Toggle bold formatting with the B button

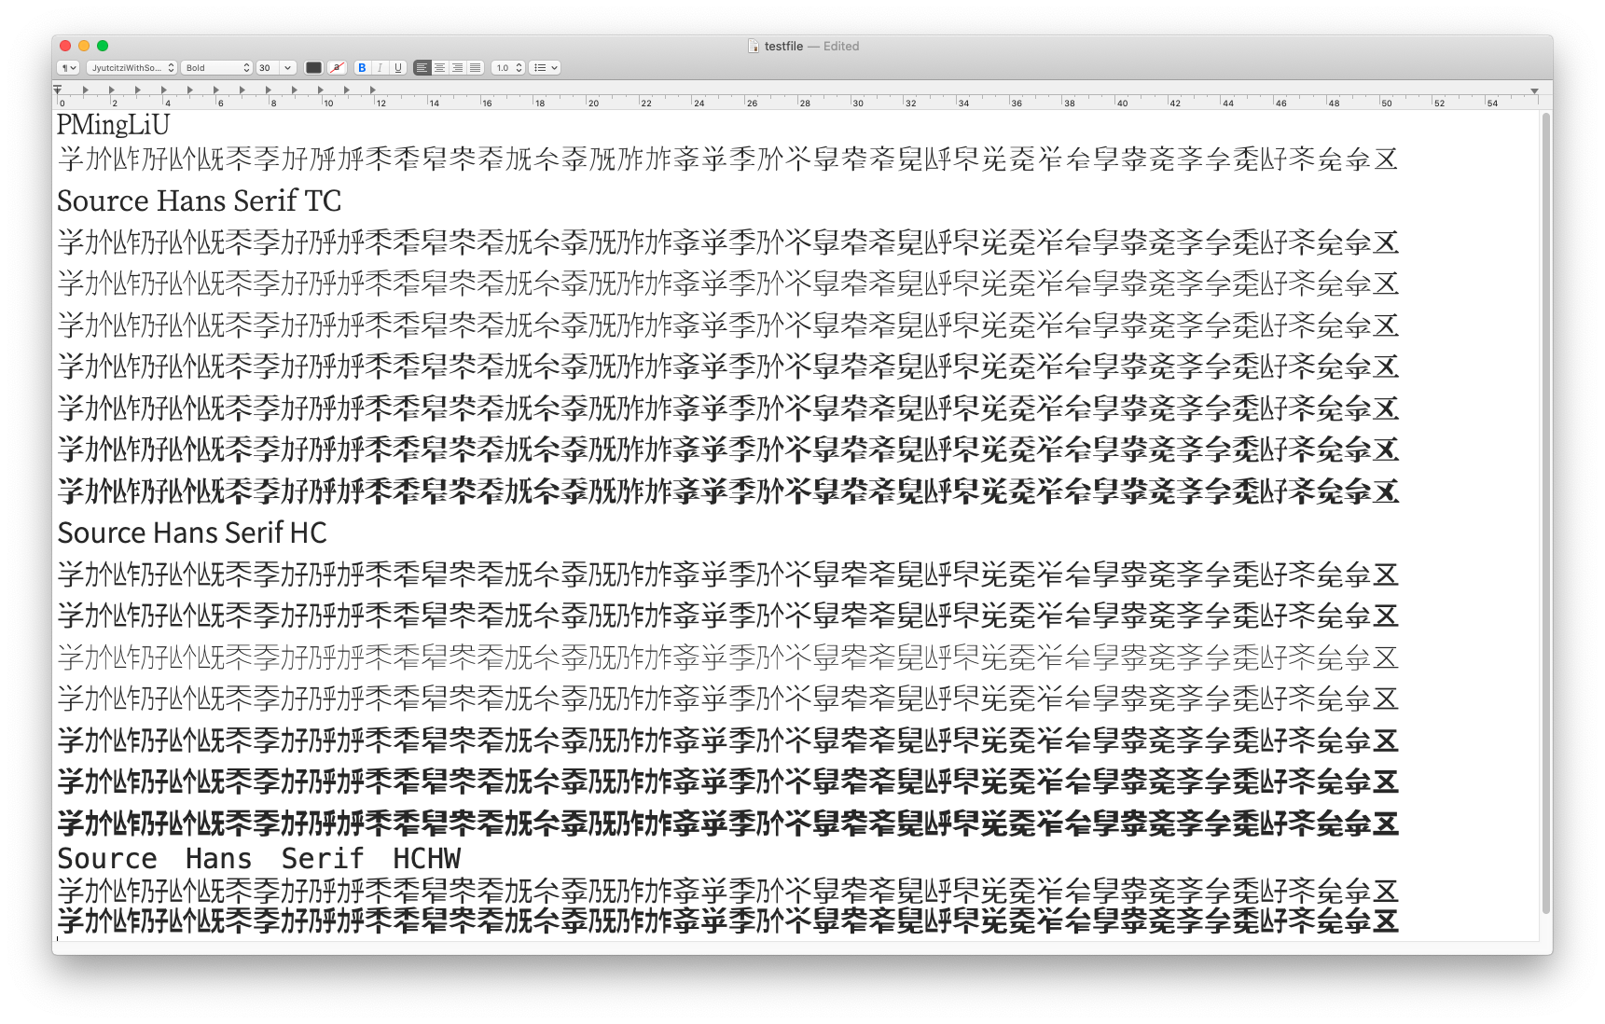pos(362,68)
